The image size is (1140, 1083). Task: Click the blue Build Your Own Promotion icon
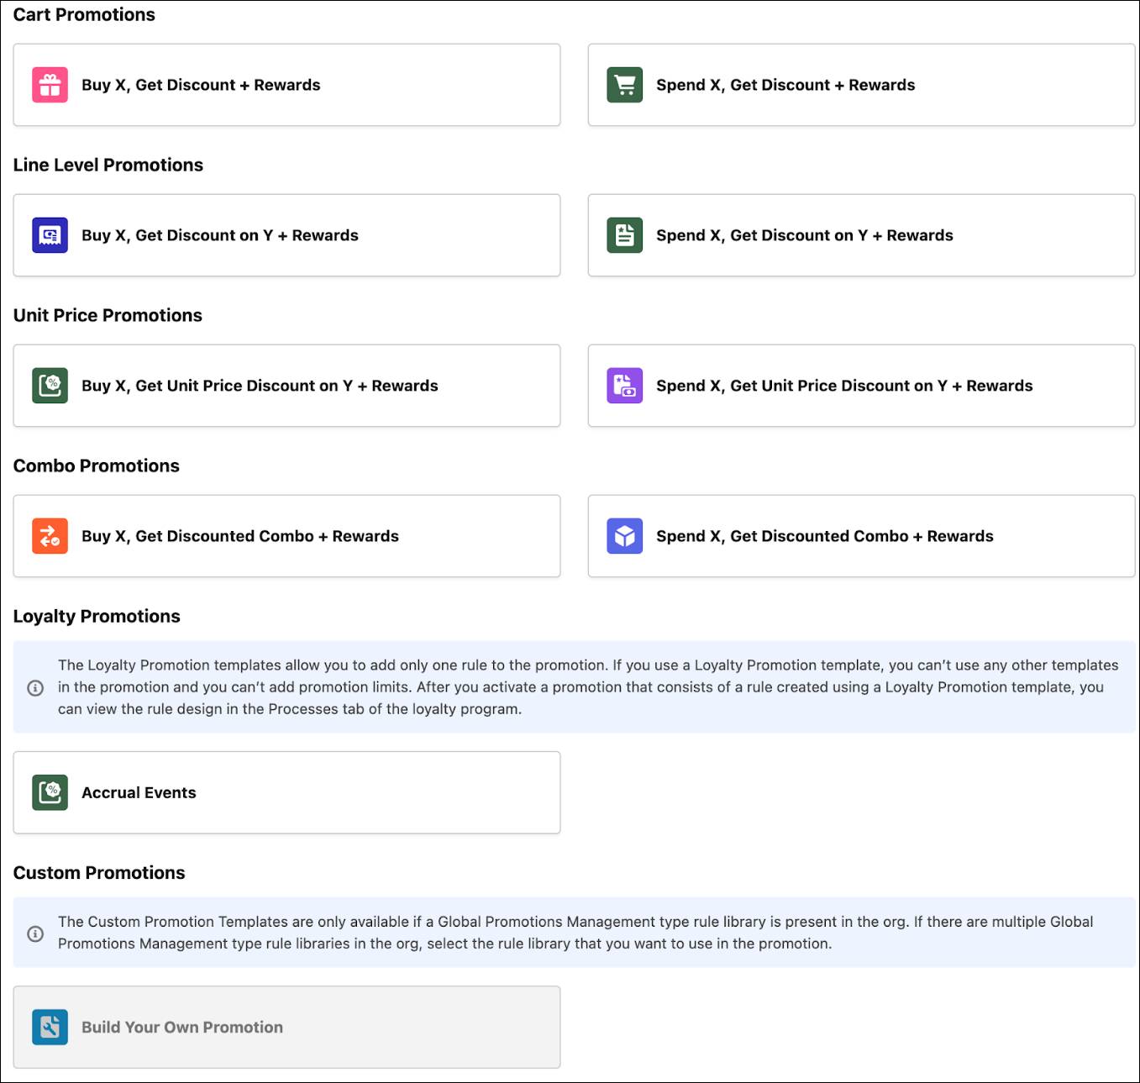pos(50,1027)
